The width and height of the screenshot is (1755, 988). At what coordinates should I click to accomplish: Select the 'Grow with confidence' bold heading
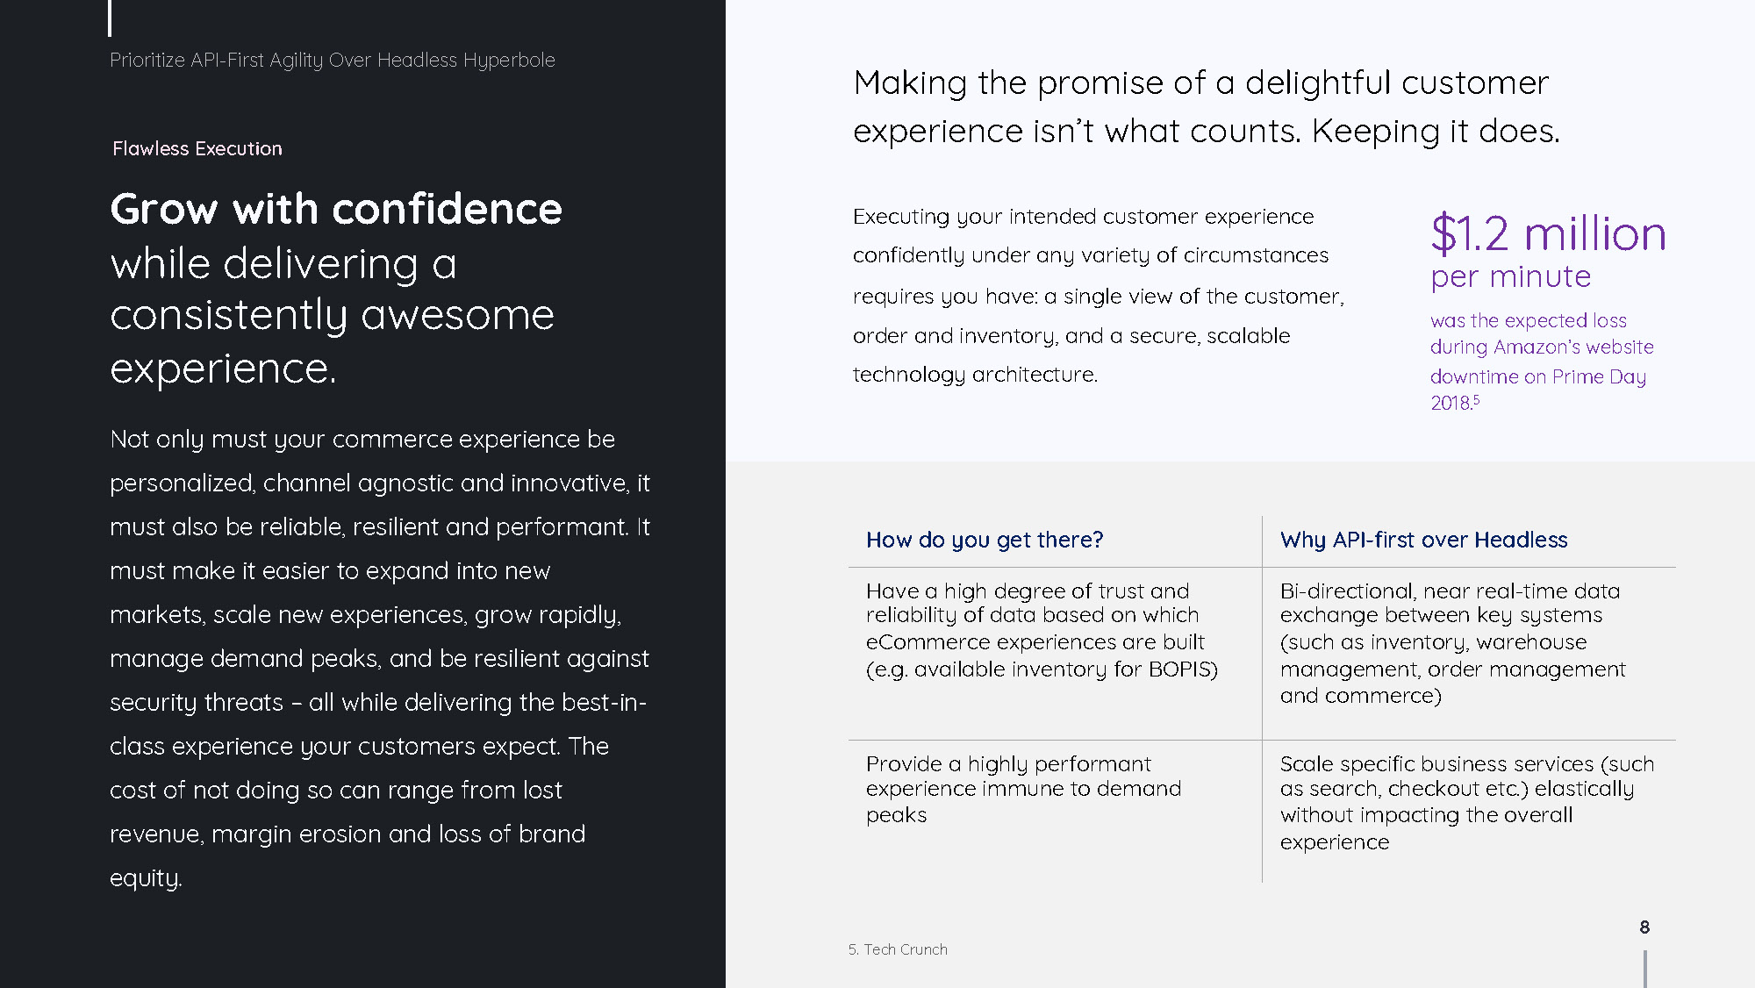[x=336, y=209]
